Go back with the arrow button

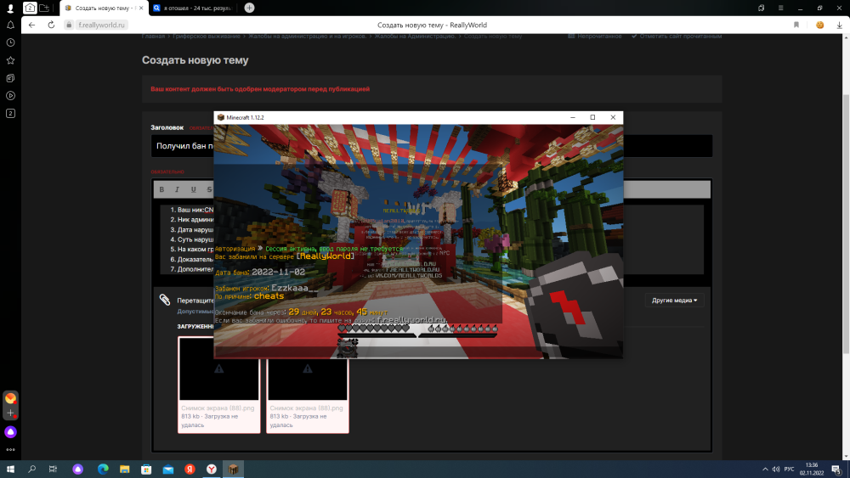[x=32, y=25]
